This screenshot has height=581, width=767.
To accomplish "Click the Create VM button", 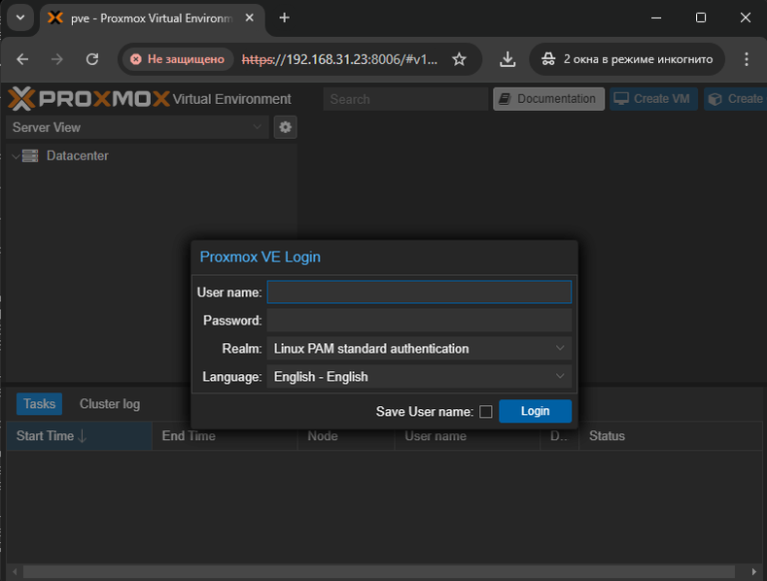I will click(653, 99).
